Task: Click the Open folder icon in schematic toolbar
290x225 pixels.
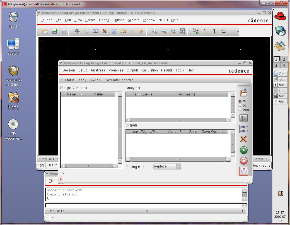Action: tap(45, 31)
